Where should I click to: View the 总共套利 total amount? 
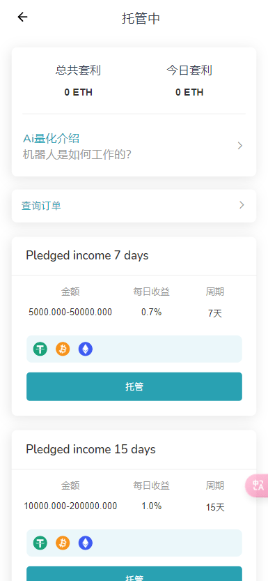tap(79, 92)
